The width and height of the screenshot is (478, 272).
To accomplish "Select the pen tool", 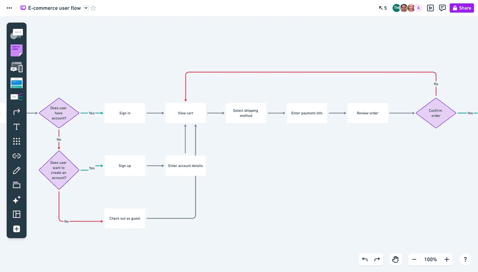I will [x=16, y=170].
